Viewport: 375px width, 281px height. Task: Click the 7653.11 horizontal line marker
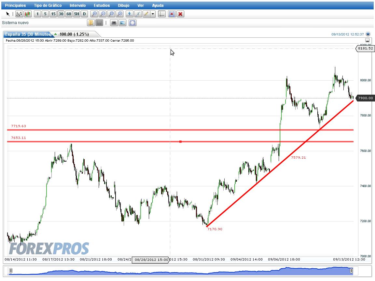(180, 142)
